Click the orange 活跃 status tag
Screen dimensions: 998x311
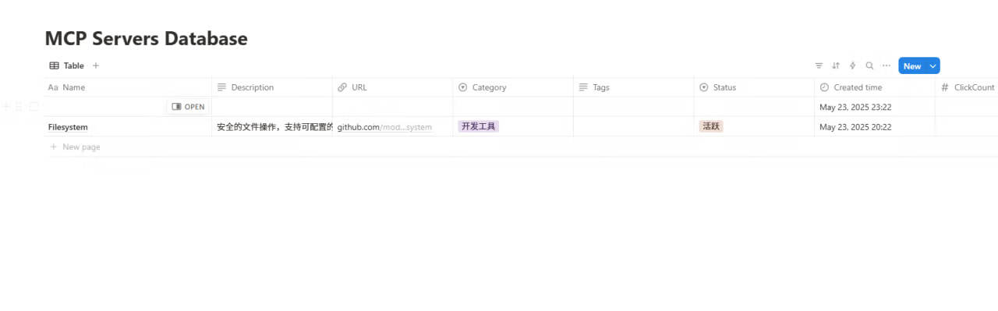coord(711,126)
